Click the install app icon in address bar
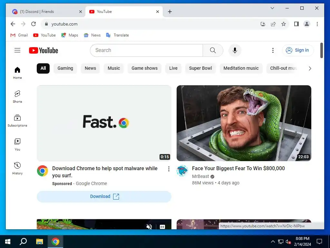The image size is (330, 248). [263, 24]
